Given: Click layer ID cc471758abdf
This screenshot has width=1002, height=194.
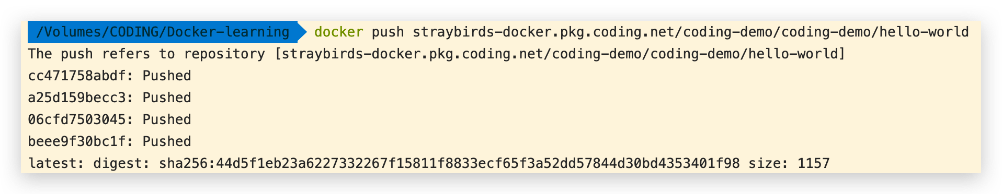Looking at the screenshot, I should (77, 76).
